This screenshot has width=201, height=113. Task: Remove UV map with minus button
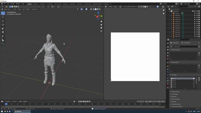pos(199,80)
